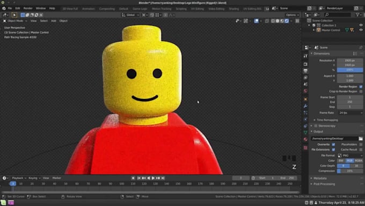This screenshot has width=365, height=206.
Task: Pause the viewport render preview
Action: point(297,21)
